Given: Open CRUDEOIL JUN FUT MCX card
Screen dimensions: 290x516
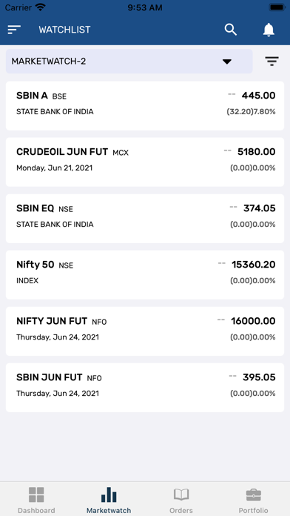Looking at the screenshot, I should click(145, 162).
